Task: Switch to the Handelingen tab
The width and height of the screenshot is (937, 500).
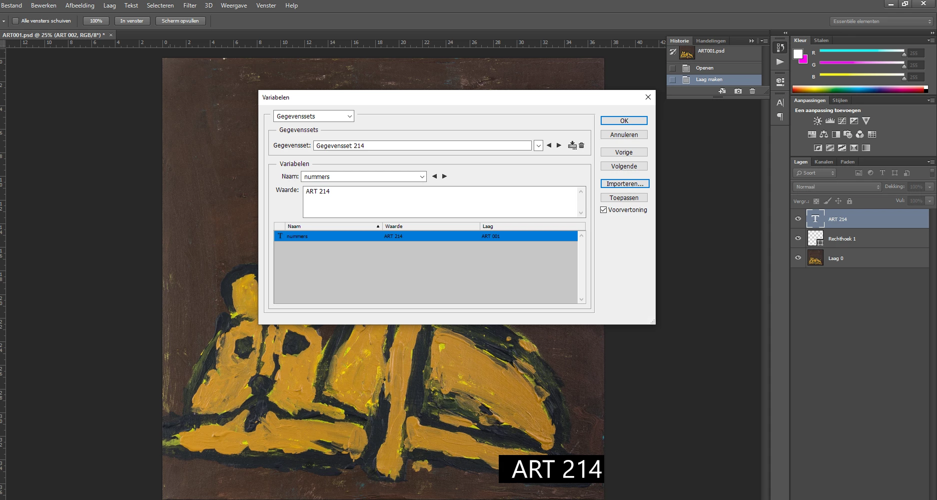Action: 711,41
